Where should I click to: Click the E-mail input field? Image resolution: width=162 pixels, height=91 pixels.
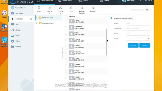pyautogui.click(x=138, y=34)
